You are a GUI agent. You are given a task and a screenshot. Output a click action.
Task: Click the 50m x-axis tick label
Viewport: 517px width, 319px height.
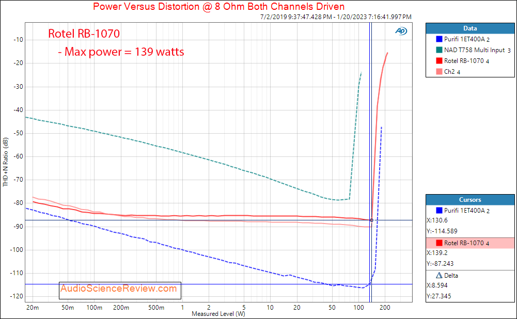pos(68,308)
